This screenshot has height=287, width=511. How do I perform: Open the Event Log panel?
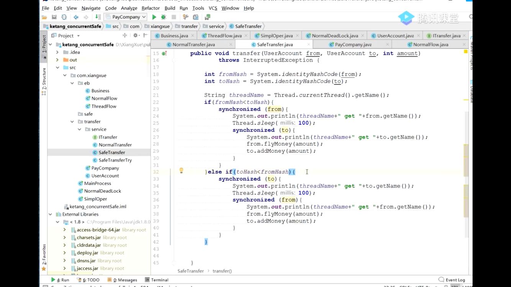tap(455, 280)
